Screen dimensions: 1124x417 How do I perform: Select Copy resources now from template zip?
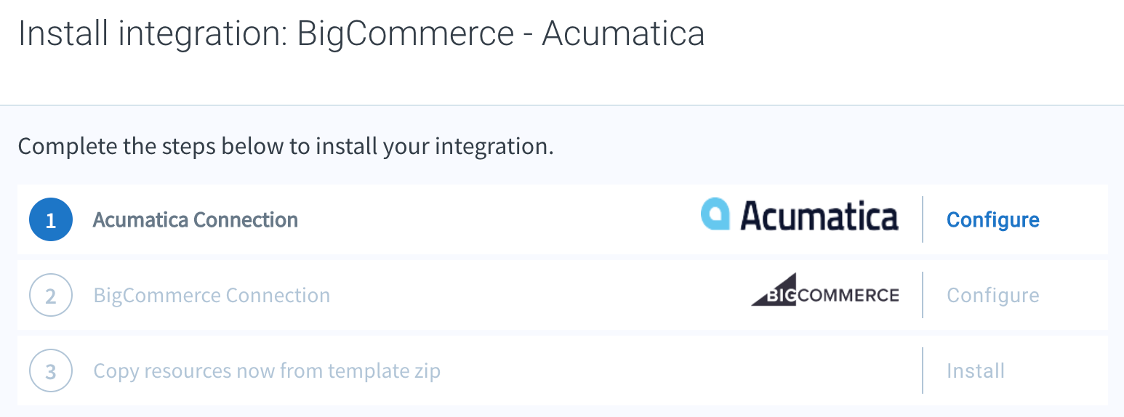[267, 371]
